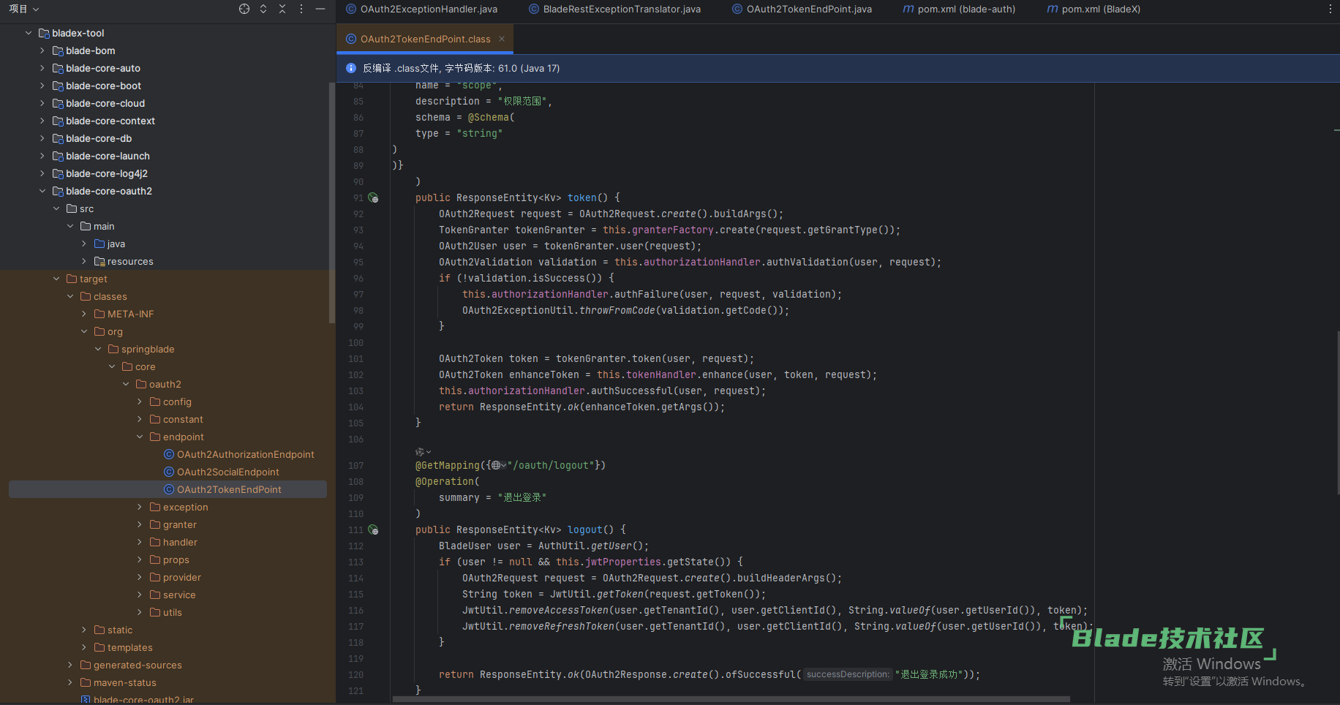The height and width of the screenshot is (705, 1340).
Task: Click the select opened file target icon
Action: (244, 9)
